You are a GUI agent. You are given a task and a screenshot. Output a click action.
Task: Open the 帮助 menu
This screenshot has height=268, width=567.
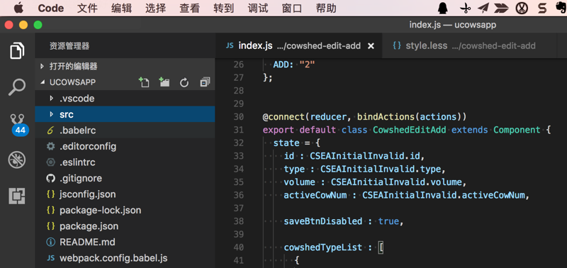(x=326, y=8)
